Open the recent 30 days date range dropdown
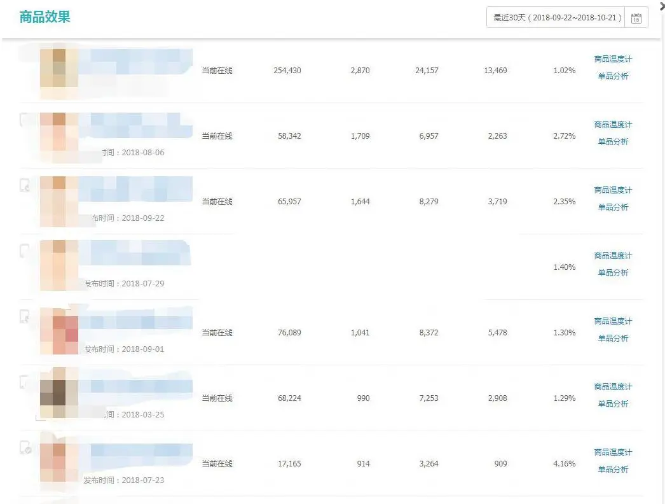This screenshot has width=665, height=504. click(x=556, y=17)
